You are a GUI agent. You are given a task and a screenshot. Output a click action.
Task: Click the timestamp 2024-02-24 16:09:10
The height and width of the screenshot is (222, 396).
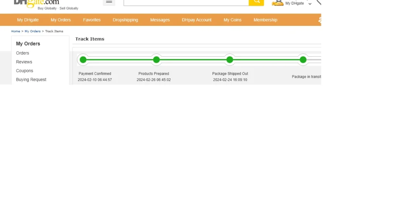tap(230, 79)
